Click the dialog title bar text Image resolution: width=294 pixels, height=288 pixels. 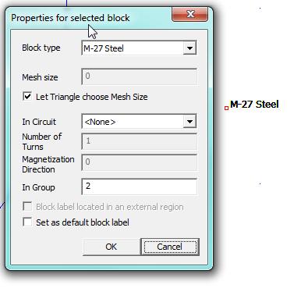pyautogui.click(x=70, y=18)
